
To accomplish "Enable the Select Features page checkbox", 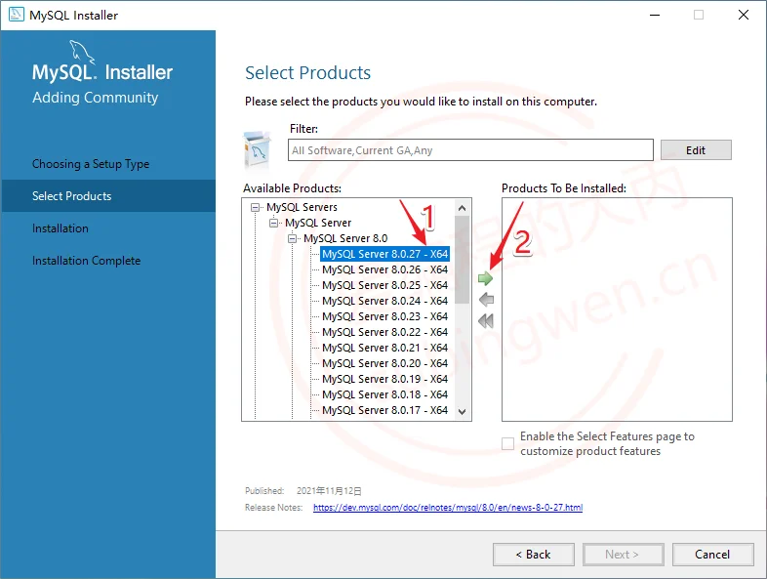I will point(507,443).
